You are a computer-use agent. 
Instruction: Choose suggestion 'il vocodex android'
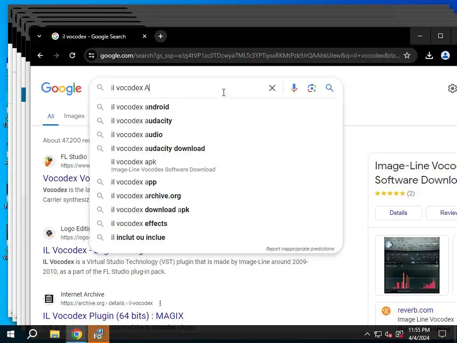click(x=216, y=107)
